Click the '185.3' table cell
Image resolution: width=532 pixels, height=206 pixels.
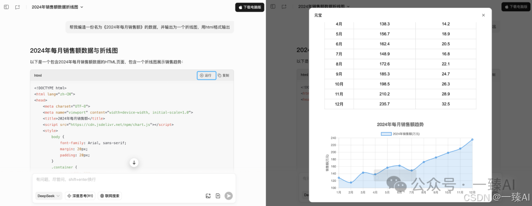point(385,74)
